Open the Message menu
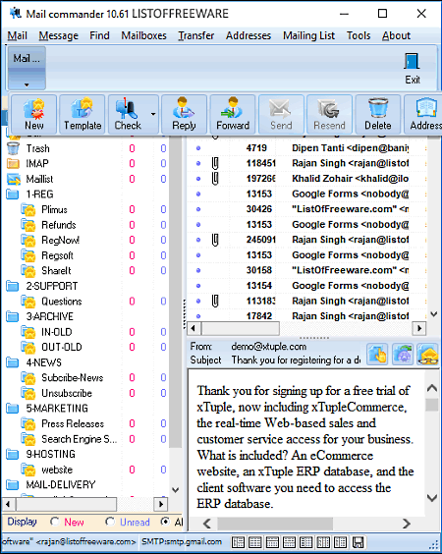The width and height of the screenshot is (442, 554). click(x=59, y=35)
